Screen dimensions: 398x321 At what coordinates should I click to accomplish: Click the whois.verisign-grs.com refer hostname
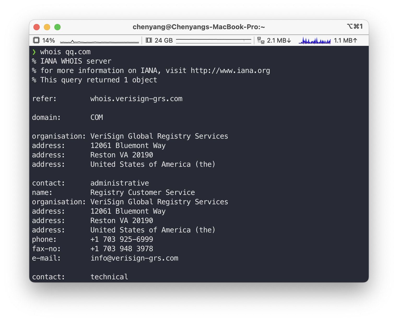pos(136,99)
